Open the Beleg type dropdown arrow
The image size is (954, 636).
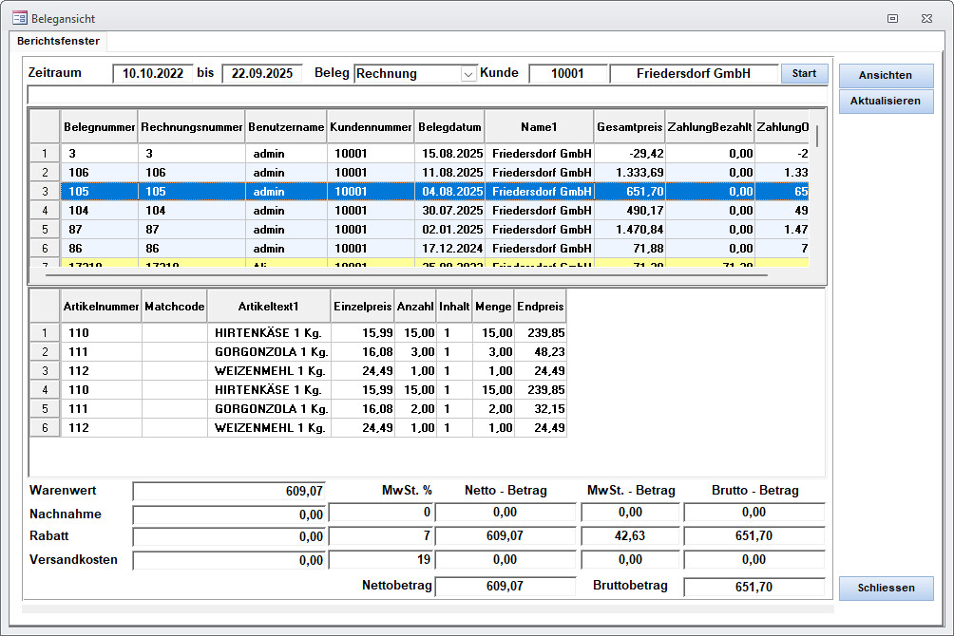click(x=467, y=74)
